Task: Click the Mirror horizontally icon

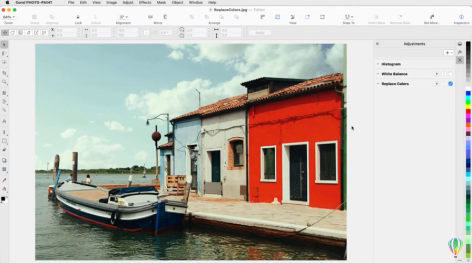Action: pos(150,17)
